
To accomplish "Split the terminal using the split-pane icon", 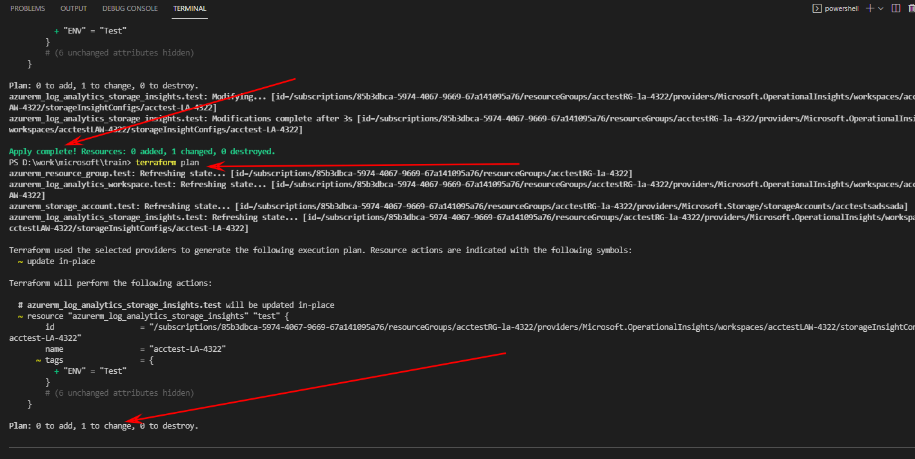I will point(895,8).
